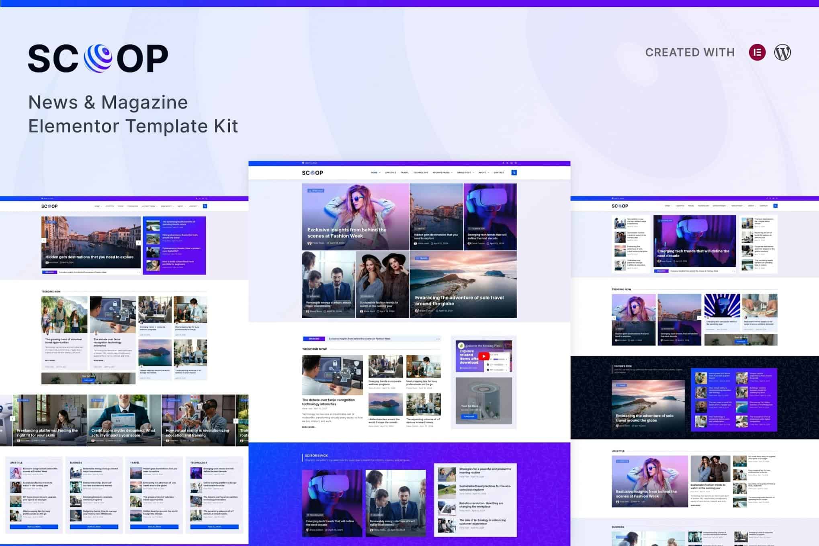The image size is (819, 546).
Task: Expand the ABOUT menu dropdown
Action: (483, 173)
